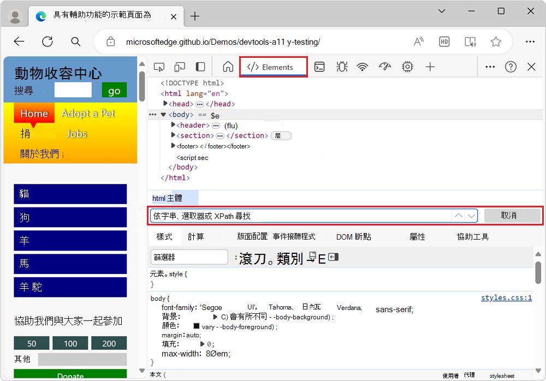Expand the footer element
This screenshot has height=381, width=546.
[x=173, y=146]
